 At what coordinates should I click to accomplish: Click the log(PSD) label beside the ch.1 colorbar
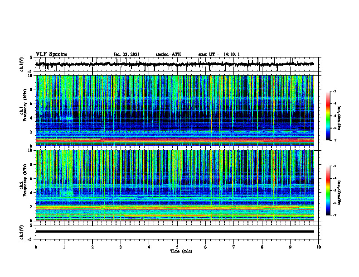tap(340, 118)
